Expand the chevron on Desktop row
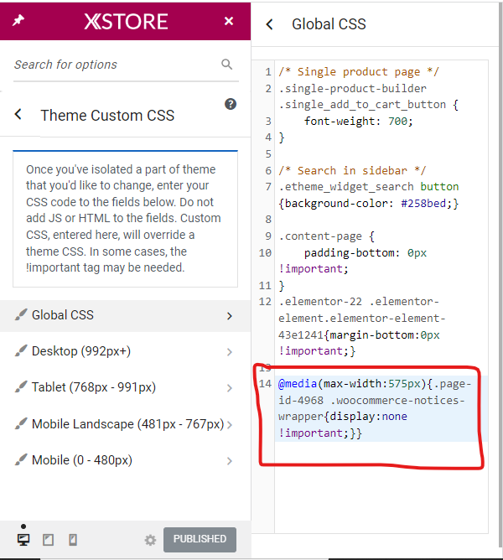This screenshot has height=560, width=503. pos(230,352)
